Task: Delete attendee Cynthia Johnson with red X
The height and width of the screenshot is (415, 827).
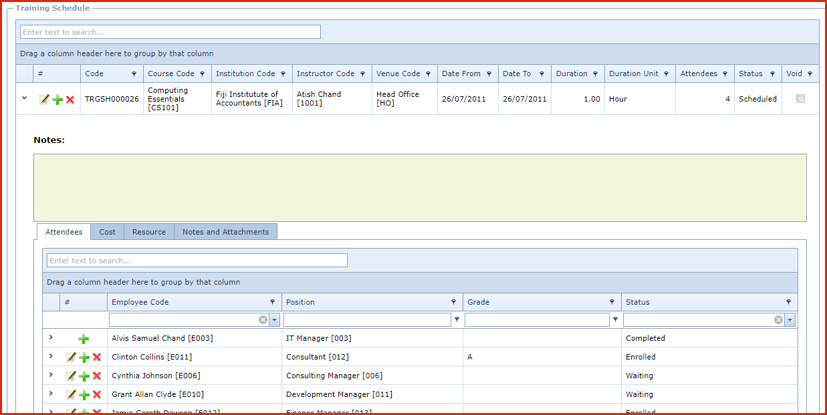Action: (97, 376)
